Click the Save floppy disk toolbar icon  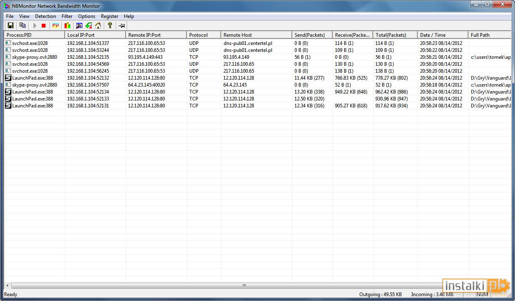pyautogui.click(x=11, y=25)
